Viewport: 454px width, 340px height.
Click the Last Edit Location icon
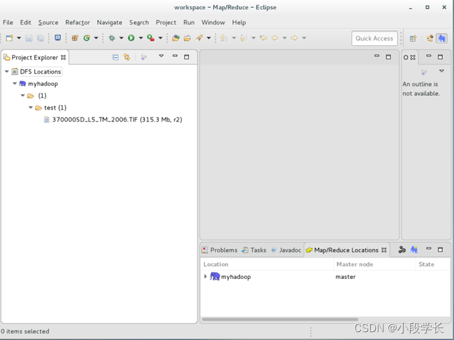pyautogui.click(x=264, y=38)
